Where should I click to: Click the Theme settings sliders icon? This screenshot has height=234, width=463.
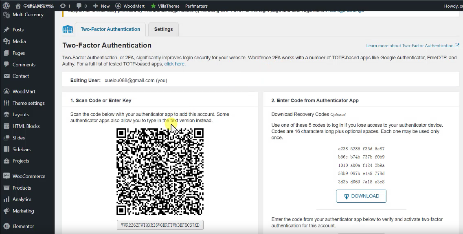(x=6, y=103)
